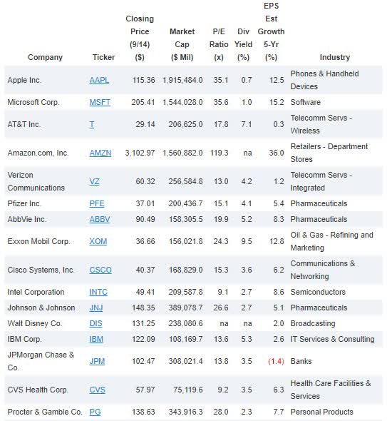This screenshot has height=421, width=387.
Task: Select the Apple Inc. company cell
Action: 24,80
